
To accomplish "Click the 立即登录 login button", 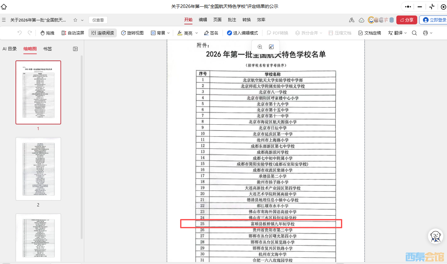I will (434, 20).
